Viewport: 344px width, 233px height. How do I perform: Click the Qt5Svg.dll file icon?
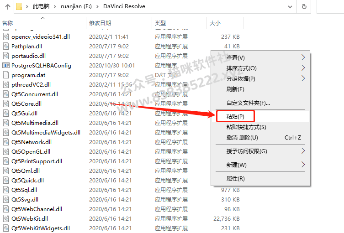coord(6,200)
